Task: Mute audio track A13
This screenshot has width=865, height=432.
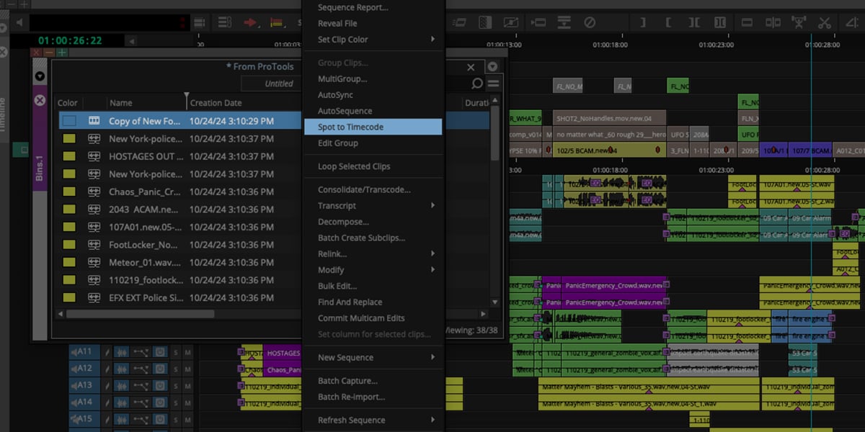Action: [190, 385]
